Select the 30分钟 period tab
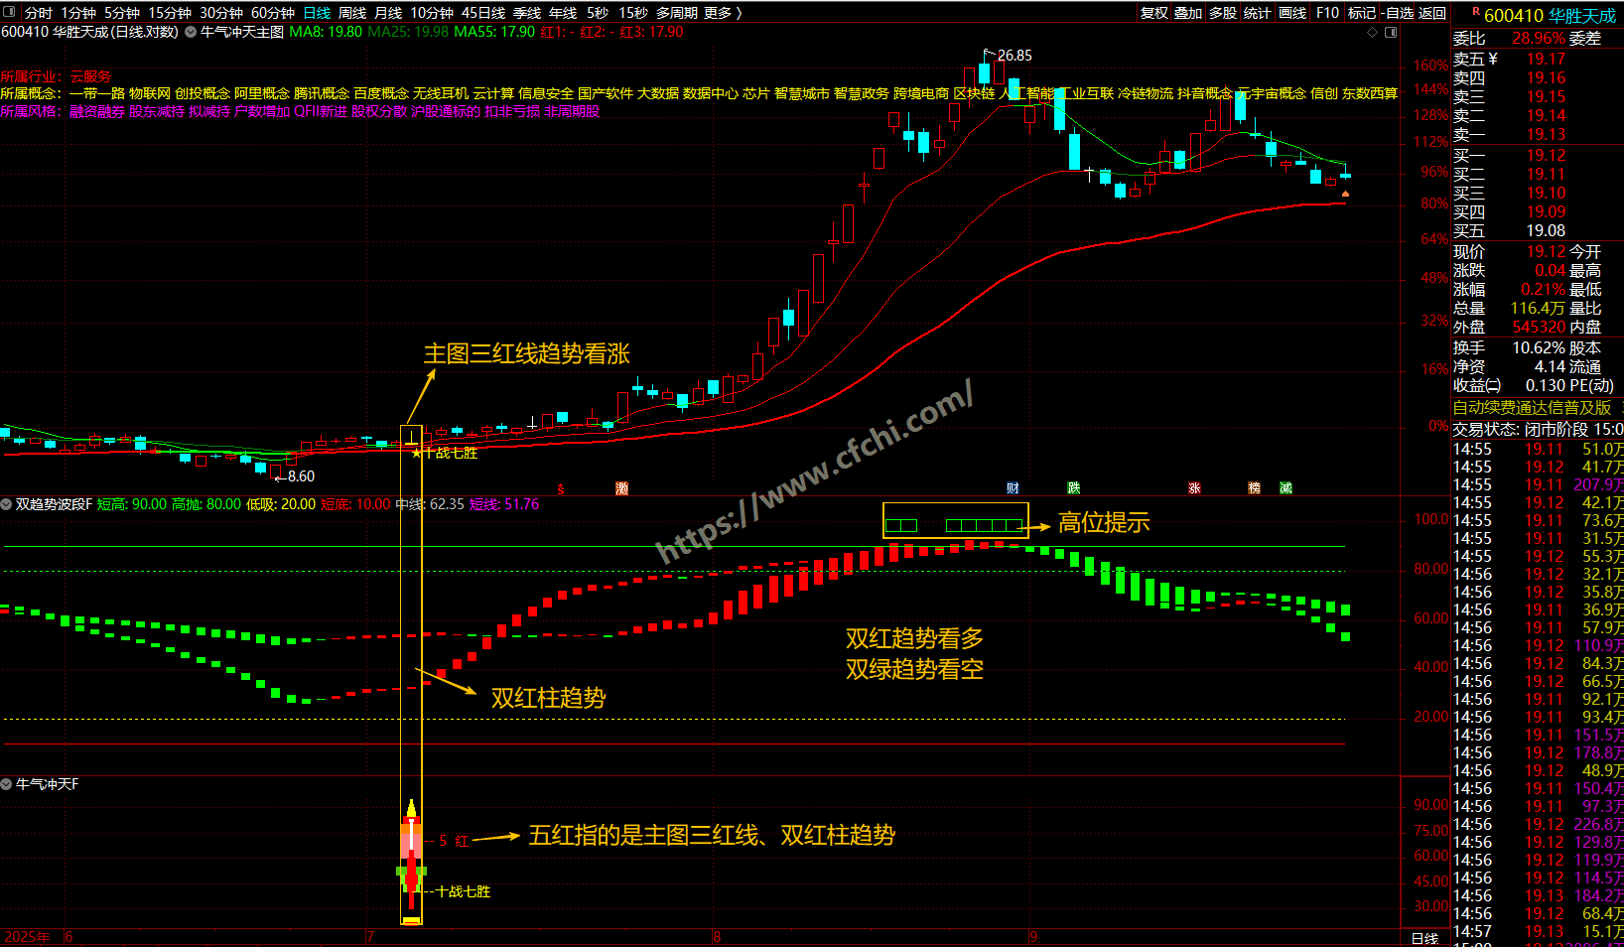1624x947 pixels. pos(221,13)
